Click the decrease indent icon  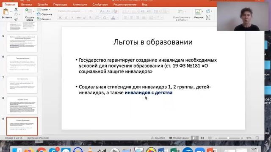point(143,11)
